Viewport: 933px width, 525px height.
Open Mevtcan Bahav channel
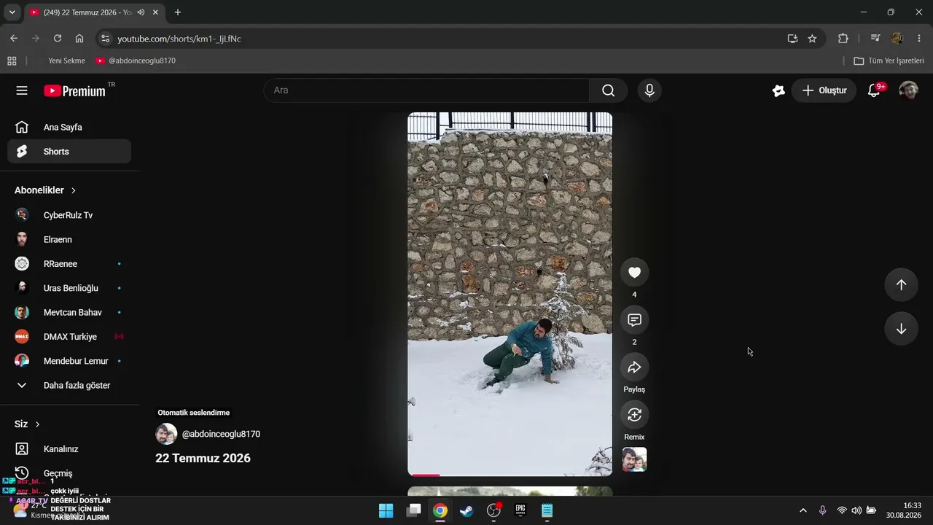click(x=69, y=312)
